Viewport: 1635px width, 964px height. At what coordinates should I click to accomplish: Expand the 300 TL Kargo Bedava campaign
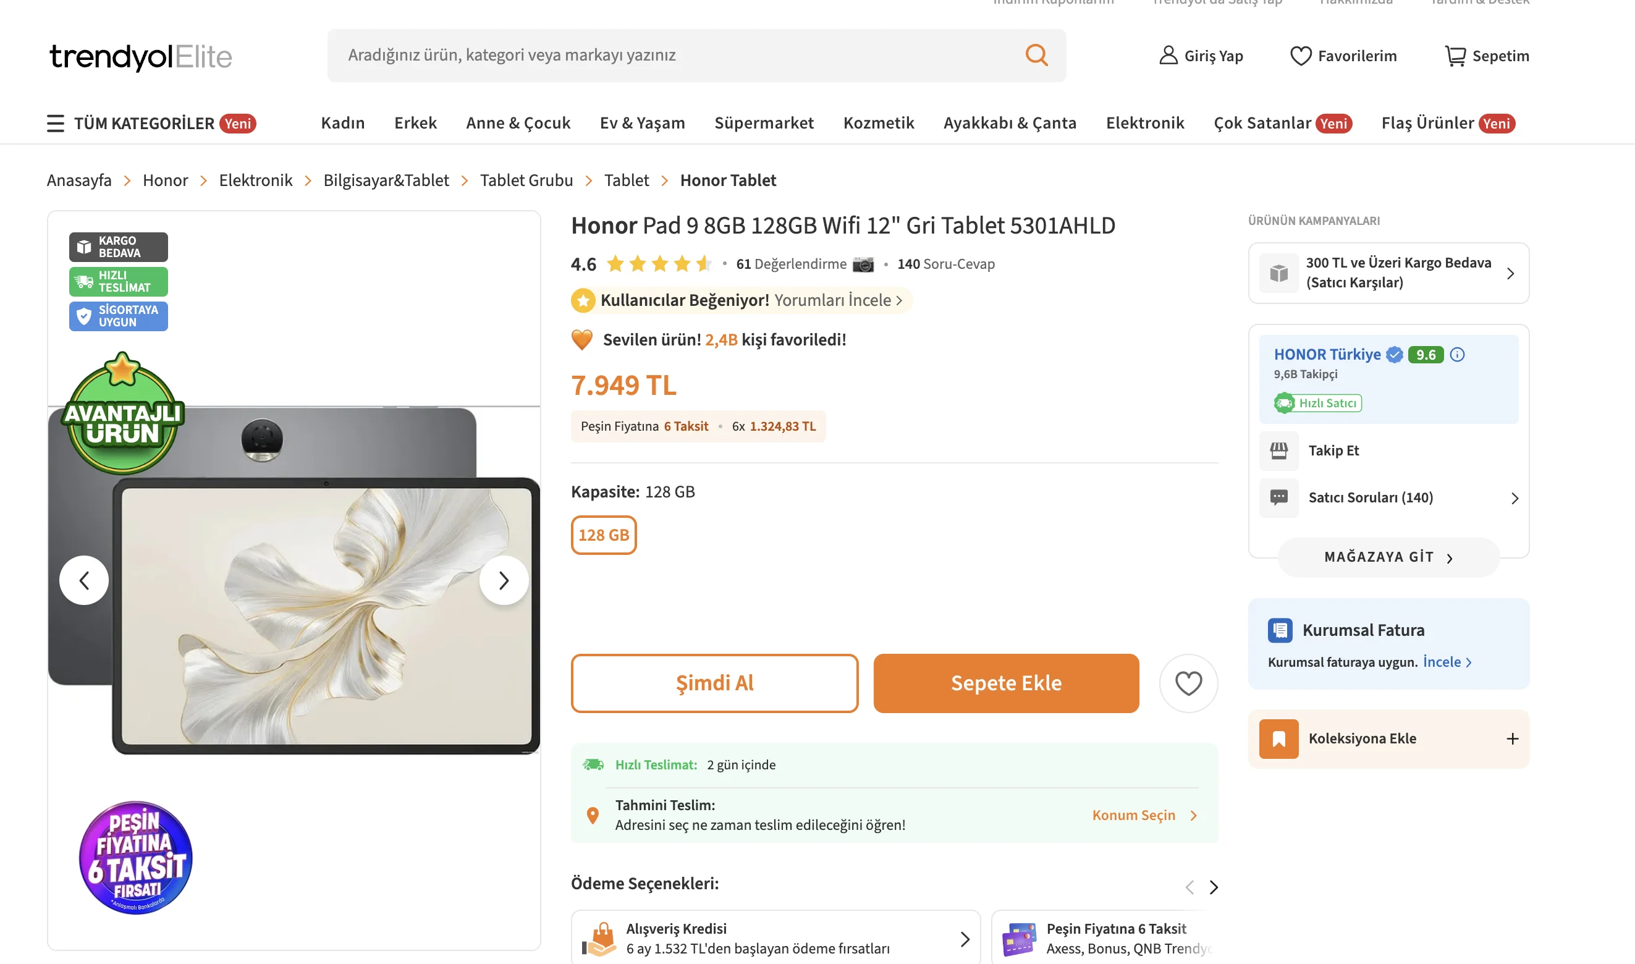point(1510,274)
